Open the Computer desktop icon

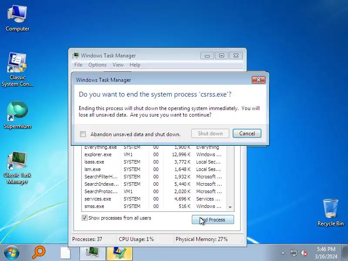[17, 19]
